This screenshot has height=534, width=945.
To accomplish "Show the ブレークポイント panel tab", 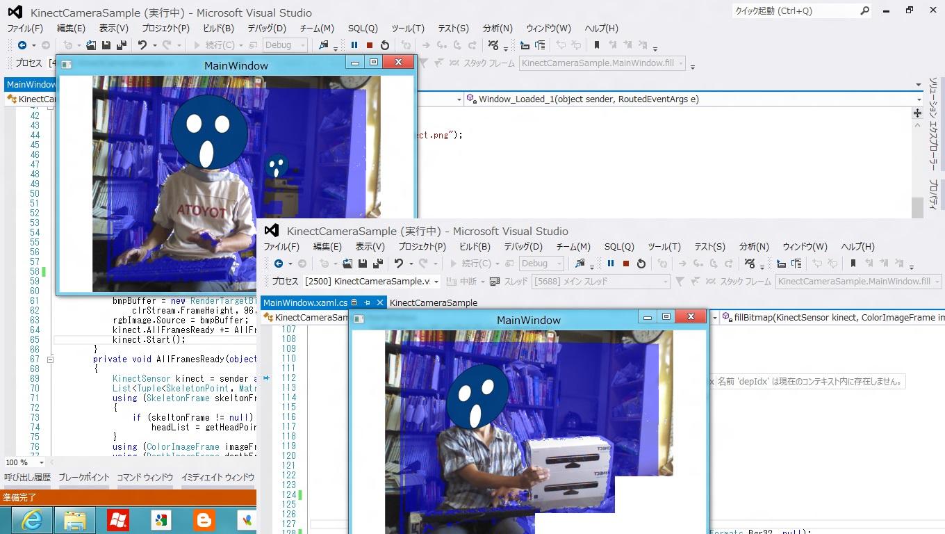I will pos(84,478).
